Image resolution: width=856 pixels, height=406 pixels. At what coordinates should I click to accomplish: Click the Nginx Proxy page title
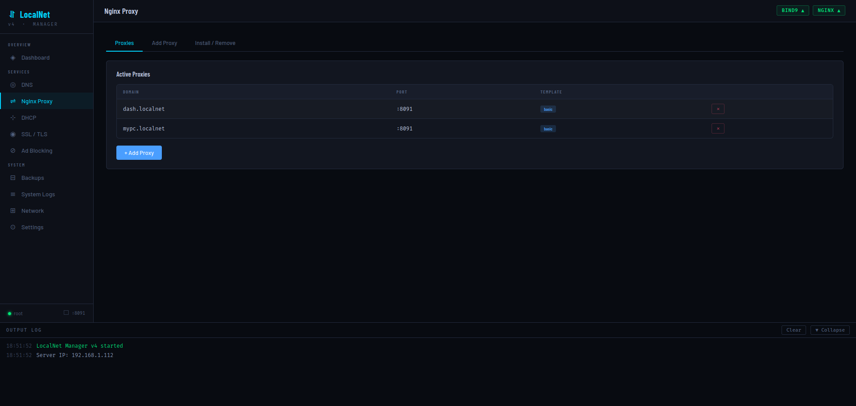click(121, 11)
